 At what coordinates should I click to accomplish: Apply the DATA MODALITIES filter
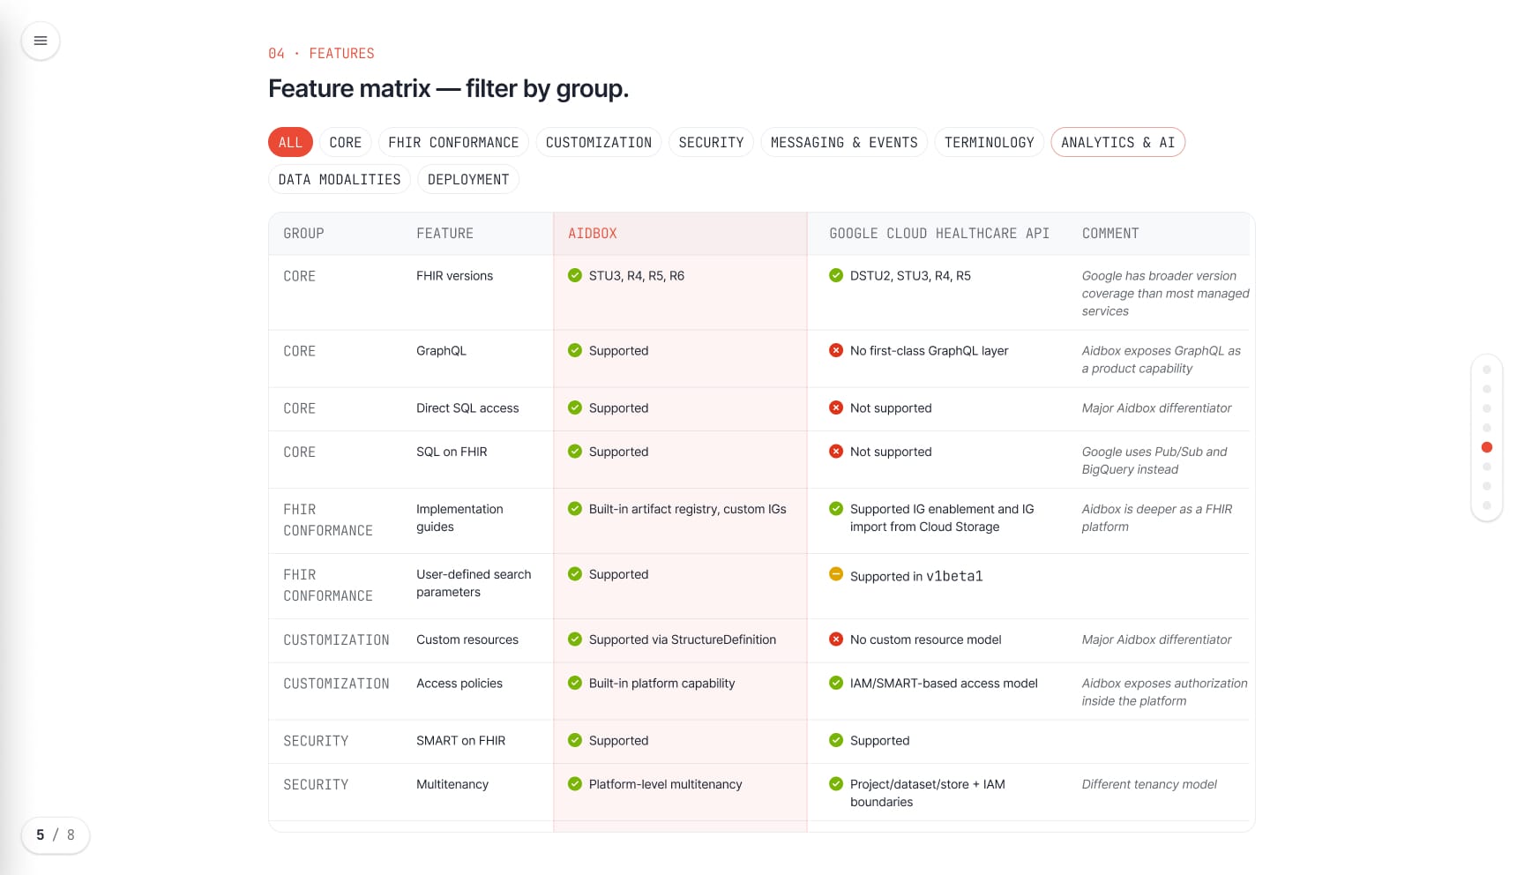[x=340, y=179]
